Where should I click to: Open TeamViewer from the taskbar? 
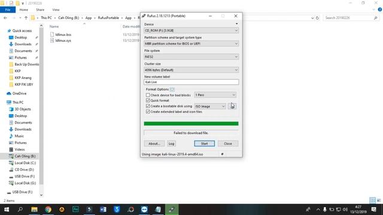[x=144, y=210]
